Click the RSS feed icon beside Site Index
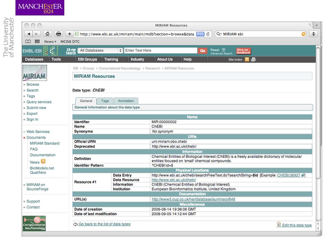The height and width of the screenshot is (247, 330). pos(247,59)
